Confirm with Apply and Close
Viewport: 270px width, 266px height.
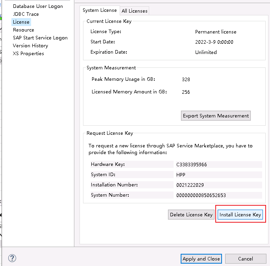[x=201, y=259]
